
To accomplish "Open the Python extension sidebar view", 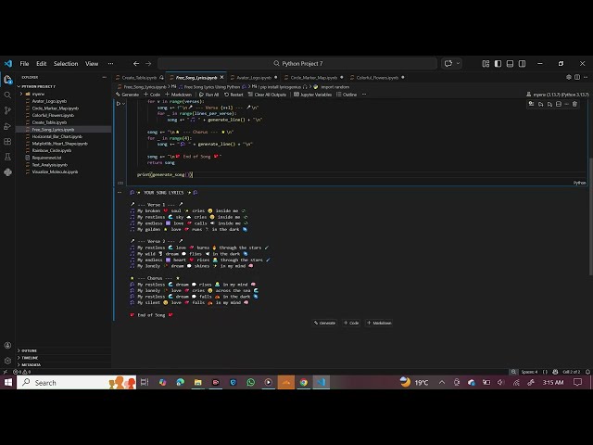I will coord(7,172).
